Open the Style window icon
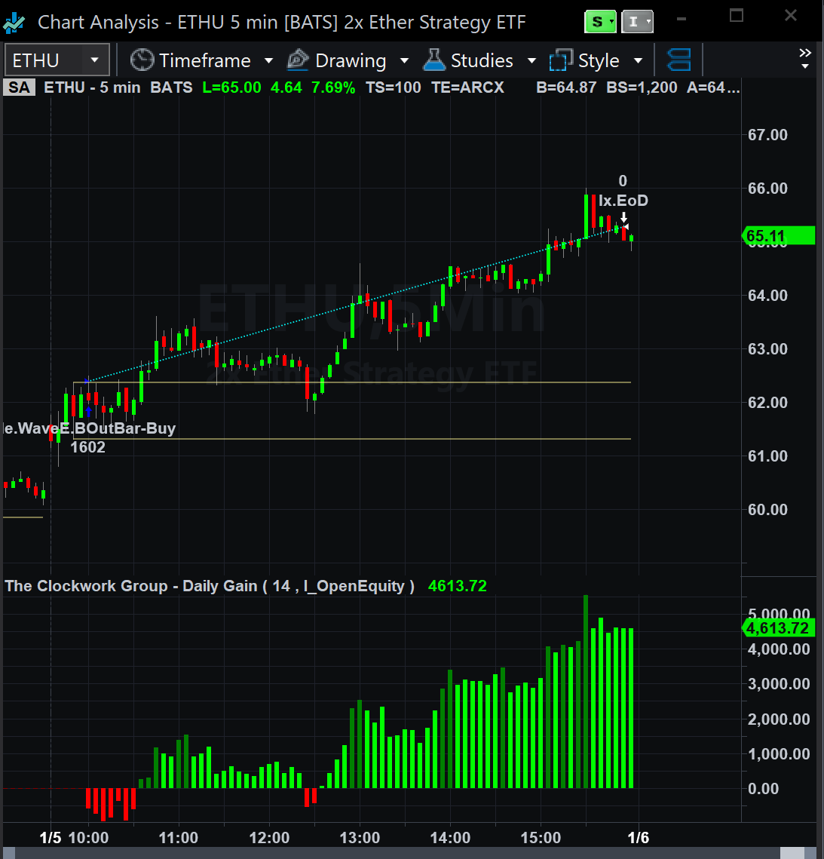 (x=561, y=60)
